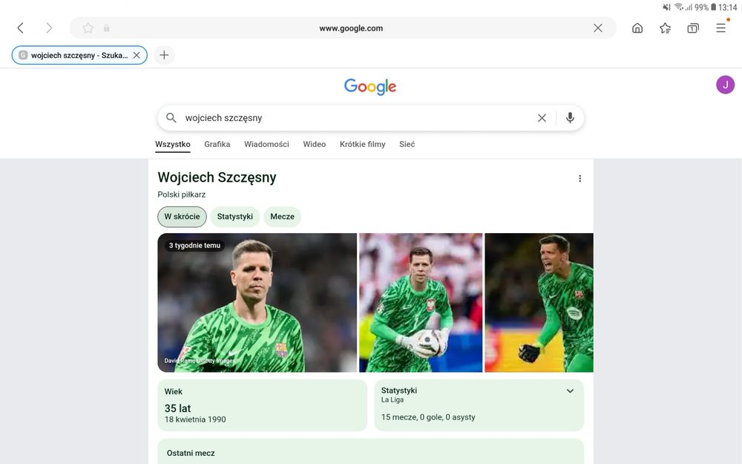
Task: Open the tab switcher icon
Action: point(693,28)
